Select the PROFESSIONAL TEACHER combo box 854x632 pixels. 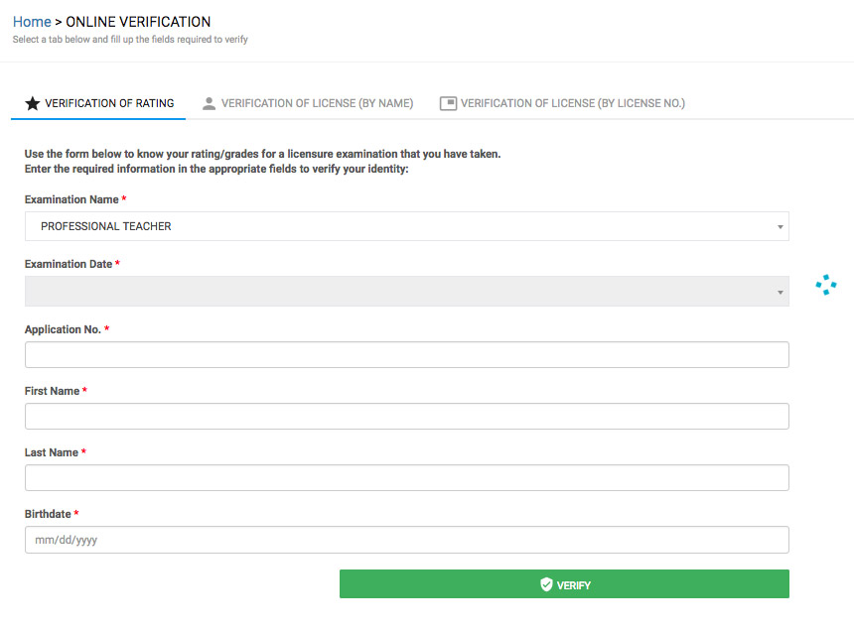[x=407, y=226]
